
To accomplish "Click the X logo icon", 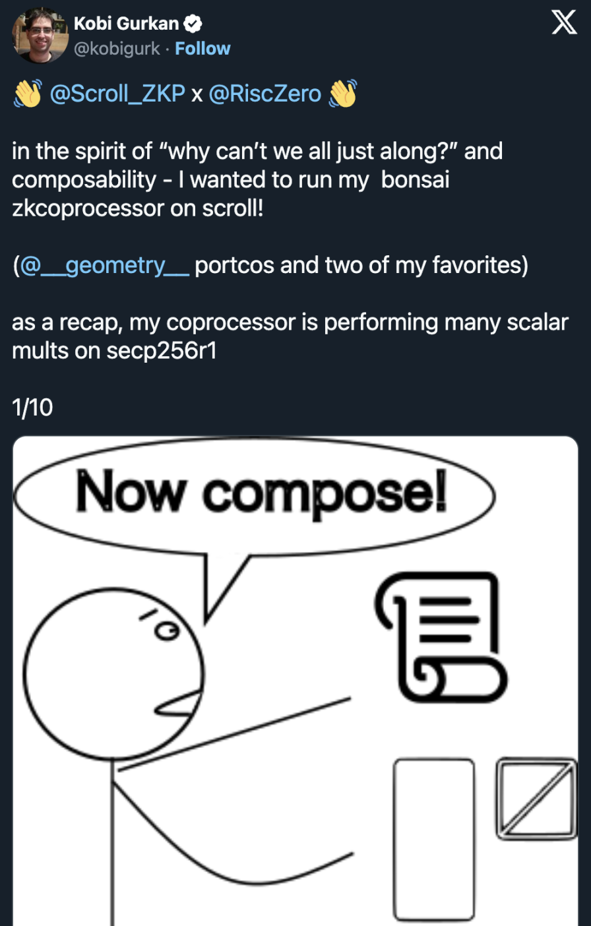I will point(564,24).
